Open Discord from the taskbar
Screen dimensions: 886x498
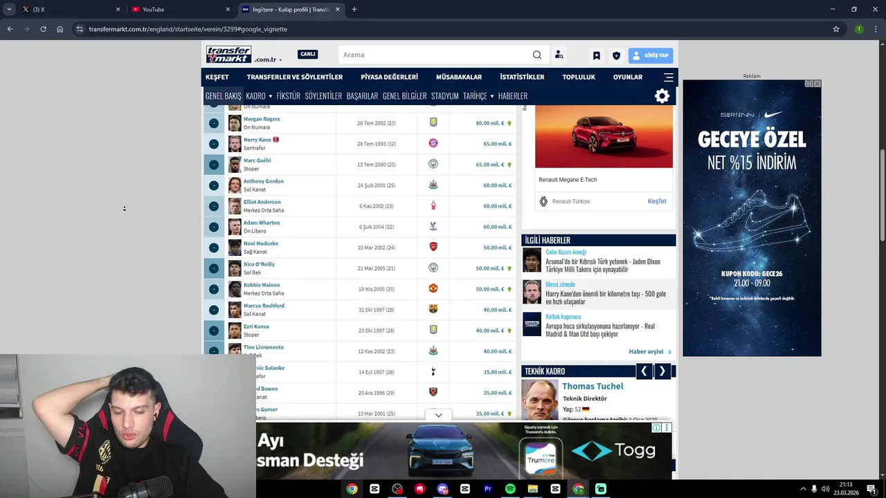pos(442,489)
